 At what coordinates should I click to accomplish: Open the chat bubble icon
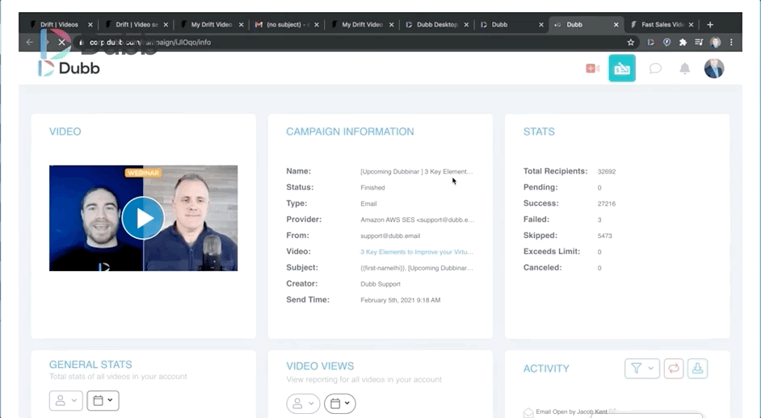coord(655,69)
